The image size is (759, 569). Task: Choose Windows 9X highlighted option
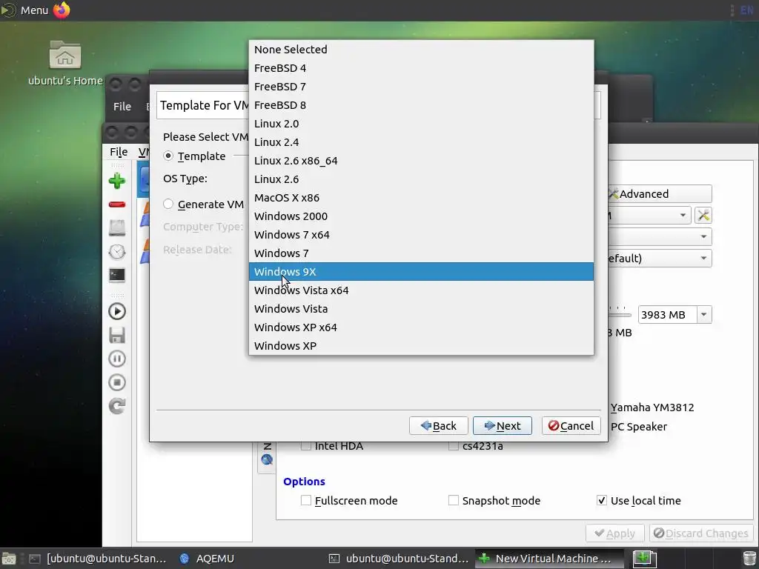coord(421,271)
